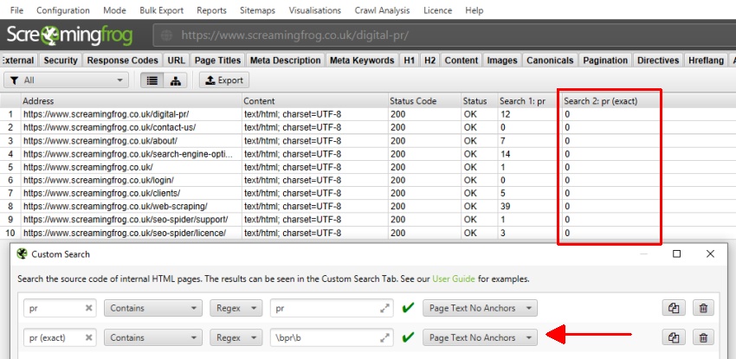Close the Custom Search dialog

(710, 253)
